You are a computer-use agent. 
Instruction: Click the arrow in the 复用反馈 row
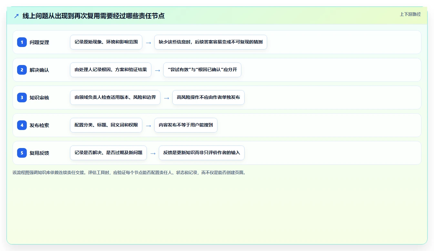[x=153, y=153]
